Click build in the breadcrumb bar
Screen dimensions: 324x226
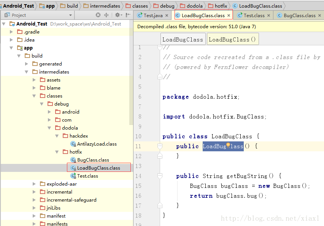pyautogui.click(x=69, y=6)
